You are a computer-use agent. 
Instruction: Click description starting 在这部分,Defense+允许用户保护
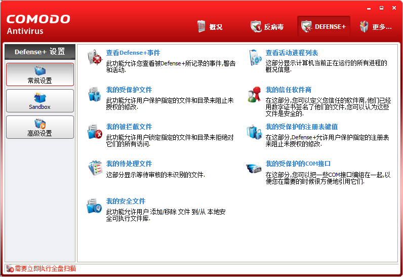(327, 141)
